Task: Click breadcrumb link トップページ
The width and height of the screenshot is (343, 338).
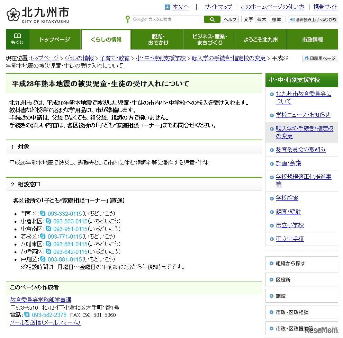Action: [x=45, y=58]
